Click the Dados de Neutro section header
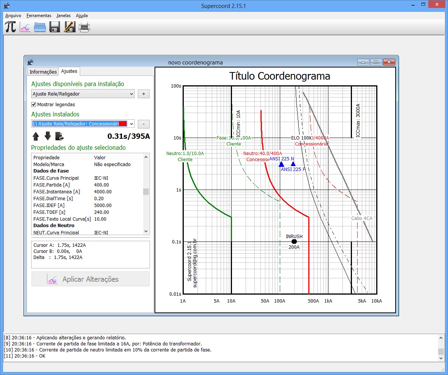This screenshot has width=448, height=375. click(x=54, y=226)
